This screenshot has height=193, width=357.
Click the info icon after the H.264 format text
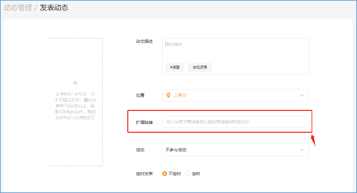pos(93,118)
